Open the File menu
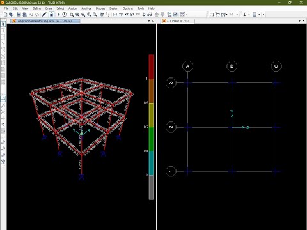The width and height of the screenshot is (307, 230). pyautogui.click(x=6, y=8)
